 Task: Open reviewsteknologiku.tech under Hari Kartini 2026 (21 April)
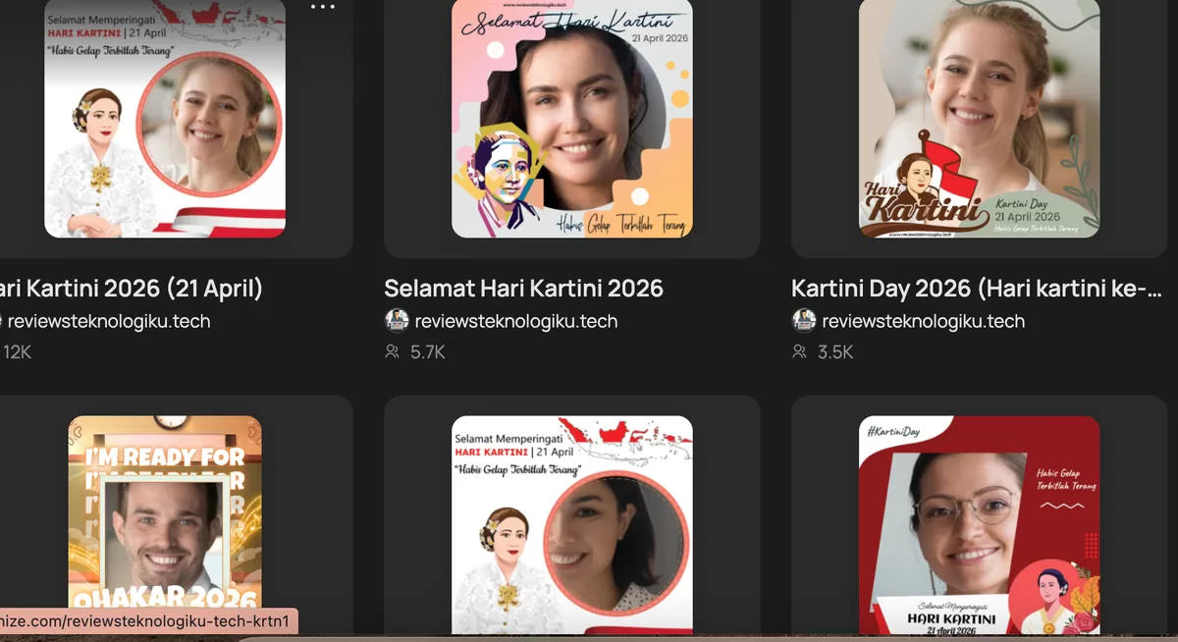(109, 321)
